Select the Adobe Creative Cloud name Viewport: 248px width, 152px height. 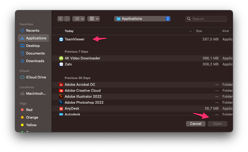(83, 90)
